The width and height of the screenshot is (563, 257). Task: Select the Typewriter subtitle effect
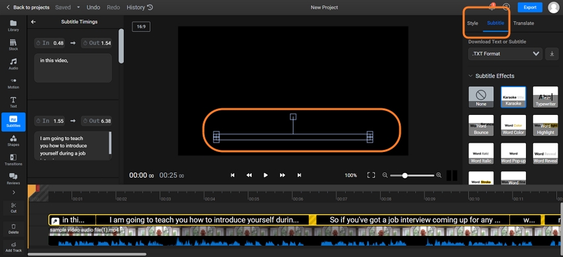point(545,96)
